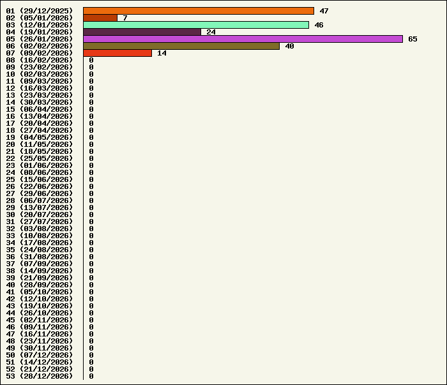
Task: Click the orange bar for week 01
Action: (x=199, y=11)
